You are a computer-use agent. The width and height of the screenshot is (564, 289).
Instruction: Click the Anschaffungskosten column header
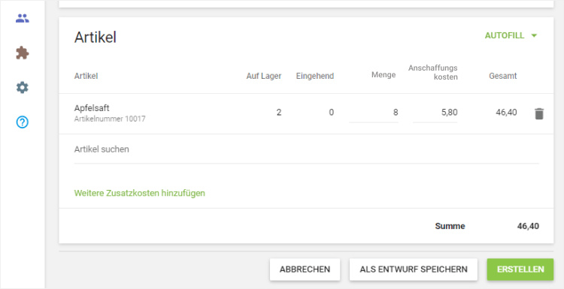[x=432, y=72]
